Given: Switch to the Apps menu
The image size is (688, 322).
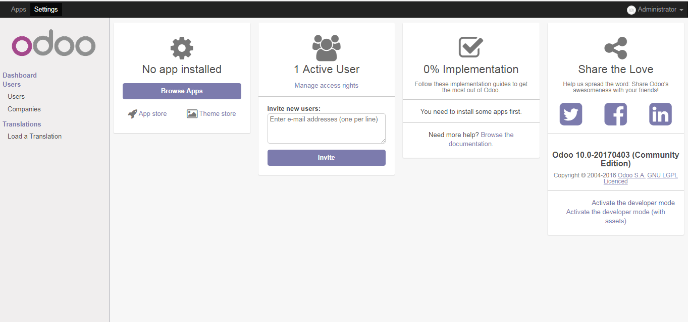Looking at the screenshot, I should coord(18,9).
